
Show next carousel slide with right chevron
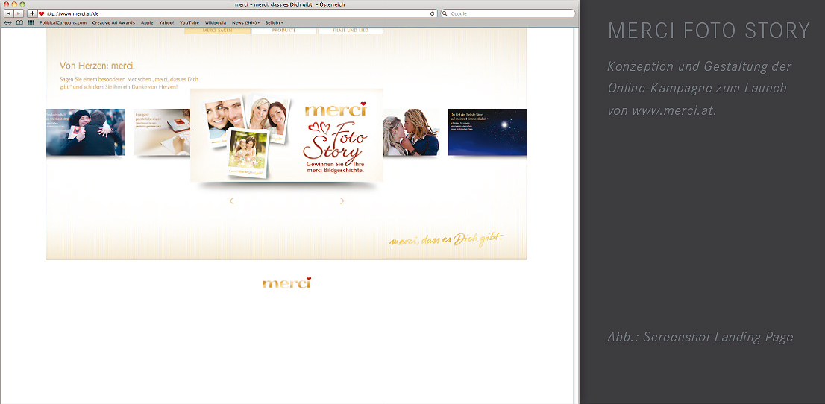342,201
